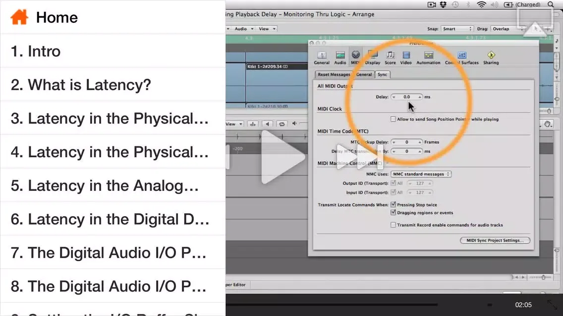The width and height of the screenshot is (563, 316).
Task: Select the Sync tab
Action: (x=383, y=75)
